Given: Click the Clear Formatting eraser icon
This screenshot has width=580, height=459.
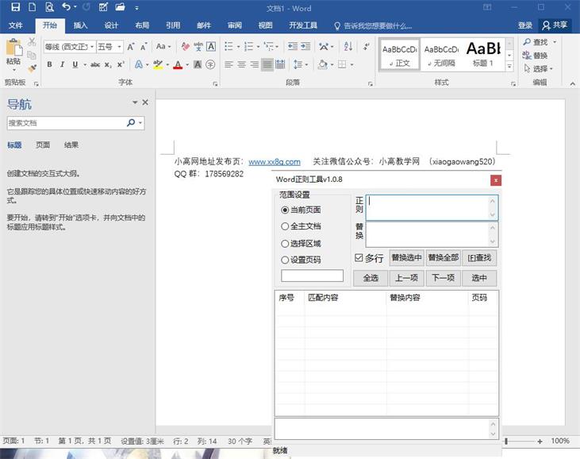Looking at the screenshot, I should pyautogui.click(x=186, y=46).
